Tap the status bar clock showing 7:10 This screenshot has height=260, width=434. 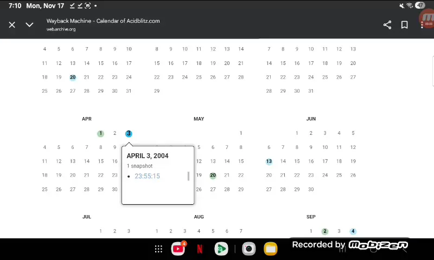[x=15, y=6]
